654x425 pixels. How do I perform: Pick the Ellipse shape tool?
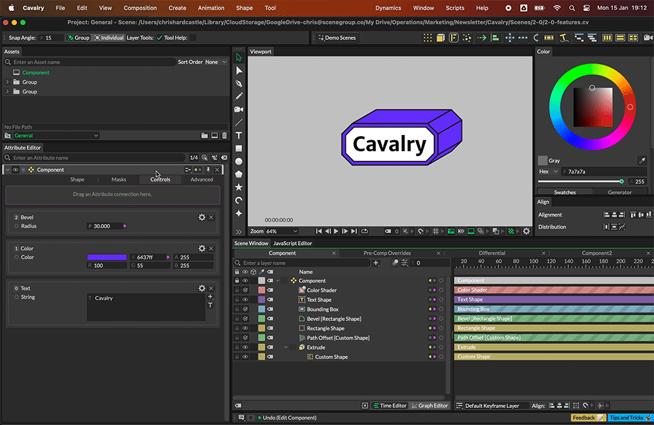[x=239, y=161]
